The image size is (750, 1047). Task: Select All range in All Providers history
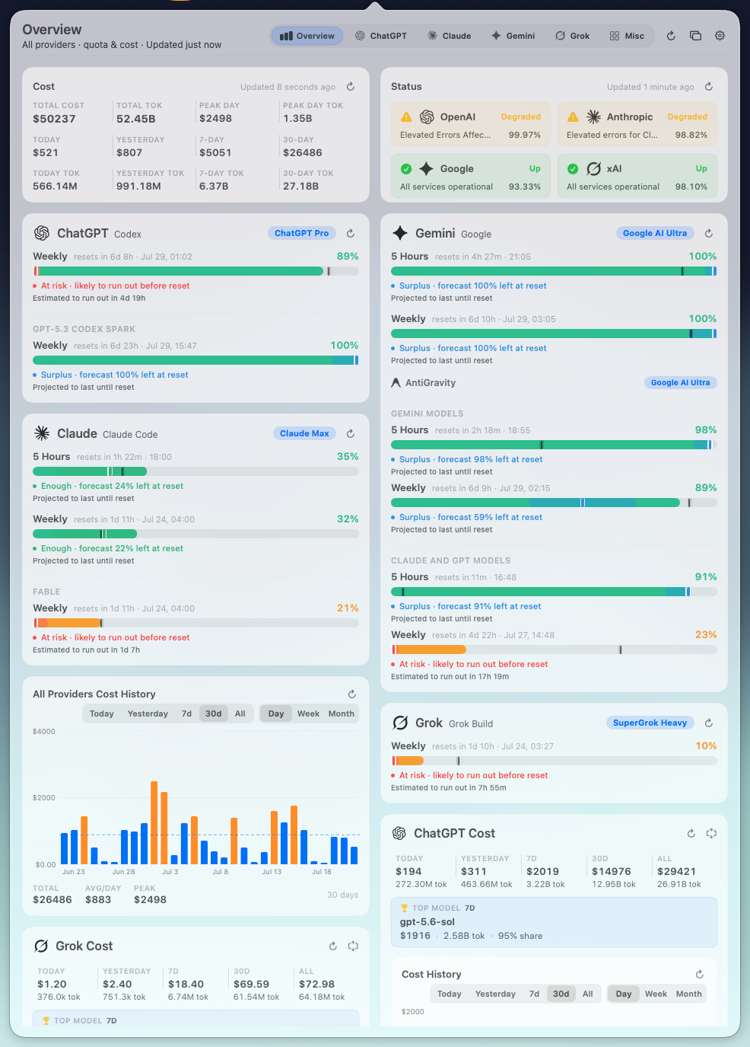click(240, 714)
